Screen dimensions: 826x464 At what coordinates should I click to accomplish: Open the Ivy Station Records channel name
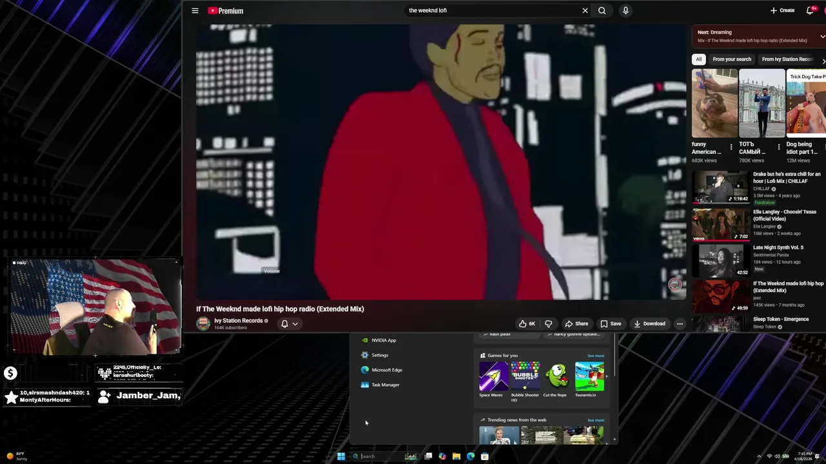point(238,320)
